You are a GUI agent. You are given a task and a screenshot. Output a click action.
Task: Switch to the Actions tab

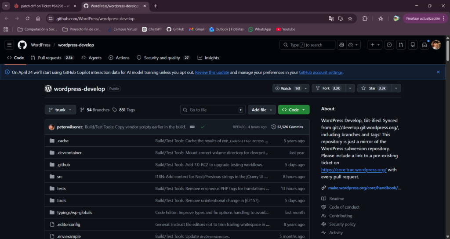coord(119,58)
